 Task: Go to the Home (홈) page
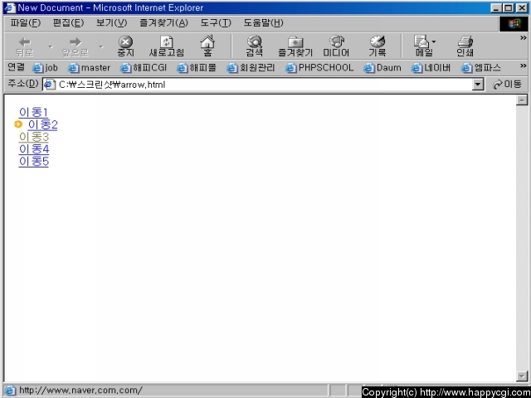pyautogui.click(x=207, y=46)
